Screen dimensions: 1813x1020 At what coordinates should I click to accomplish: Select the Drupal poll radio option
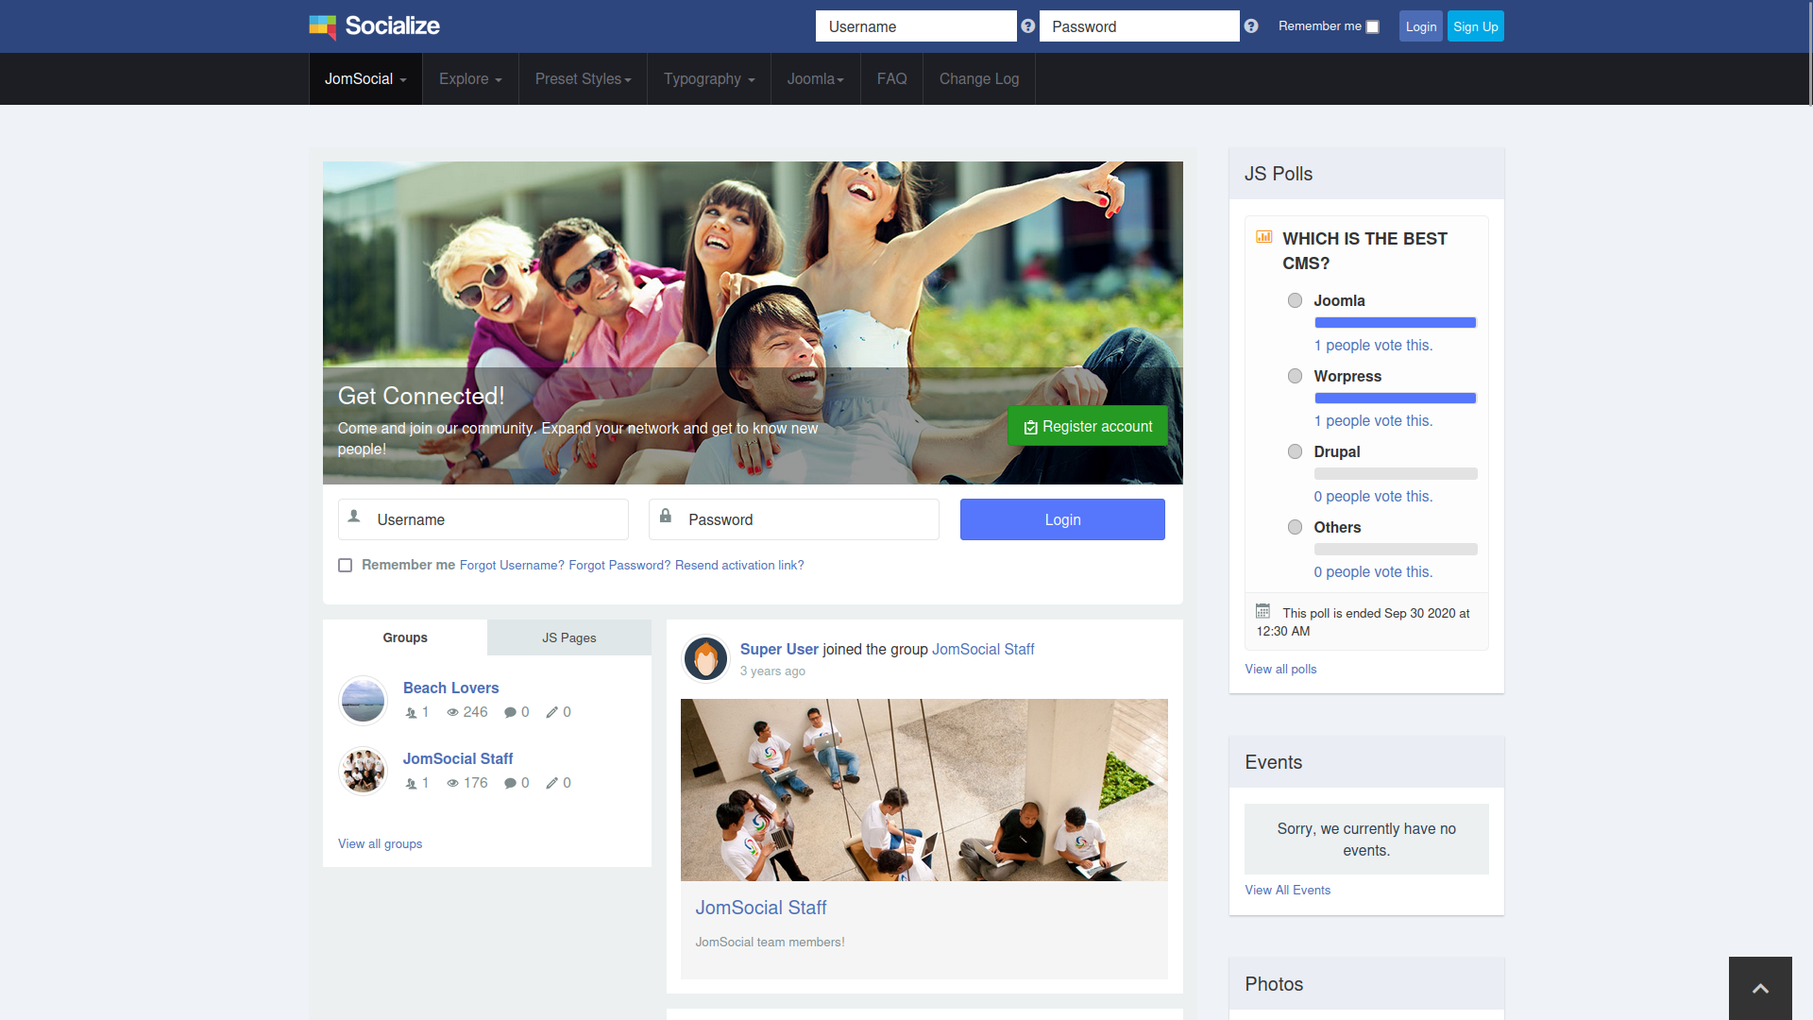click(1295, 451)
